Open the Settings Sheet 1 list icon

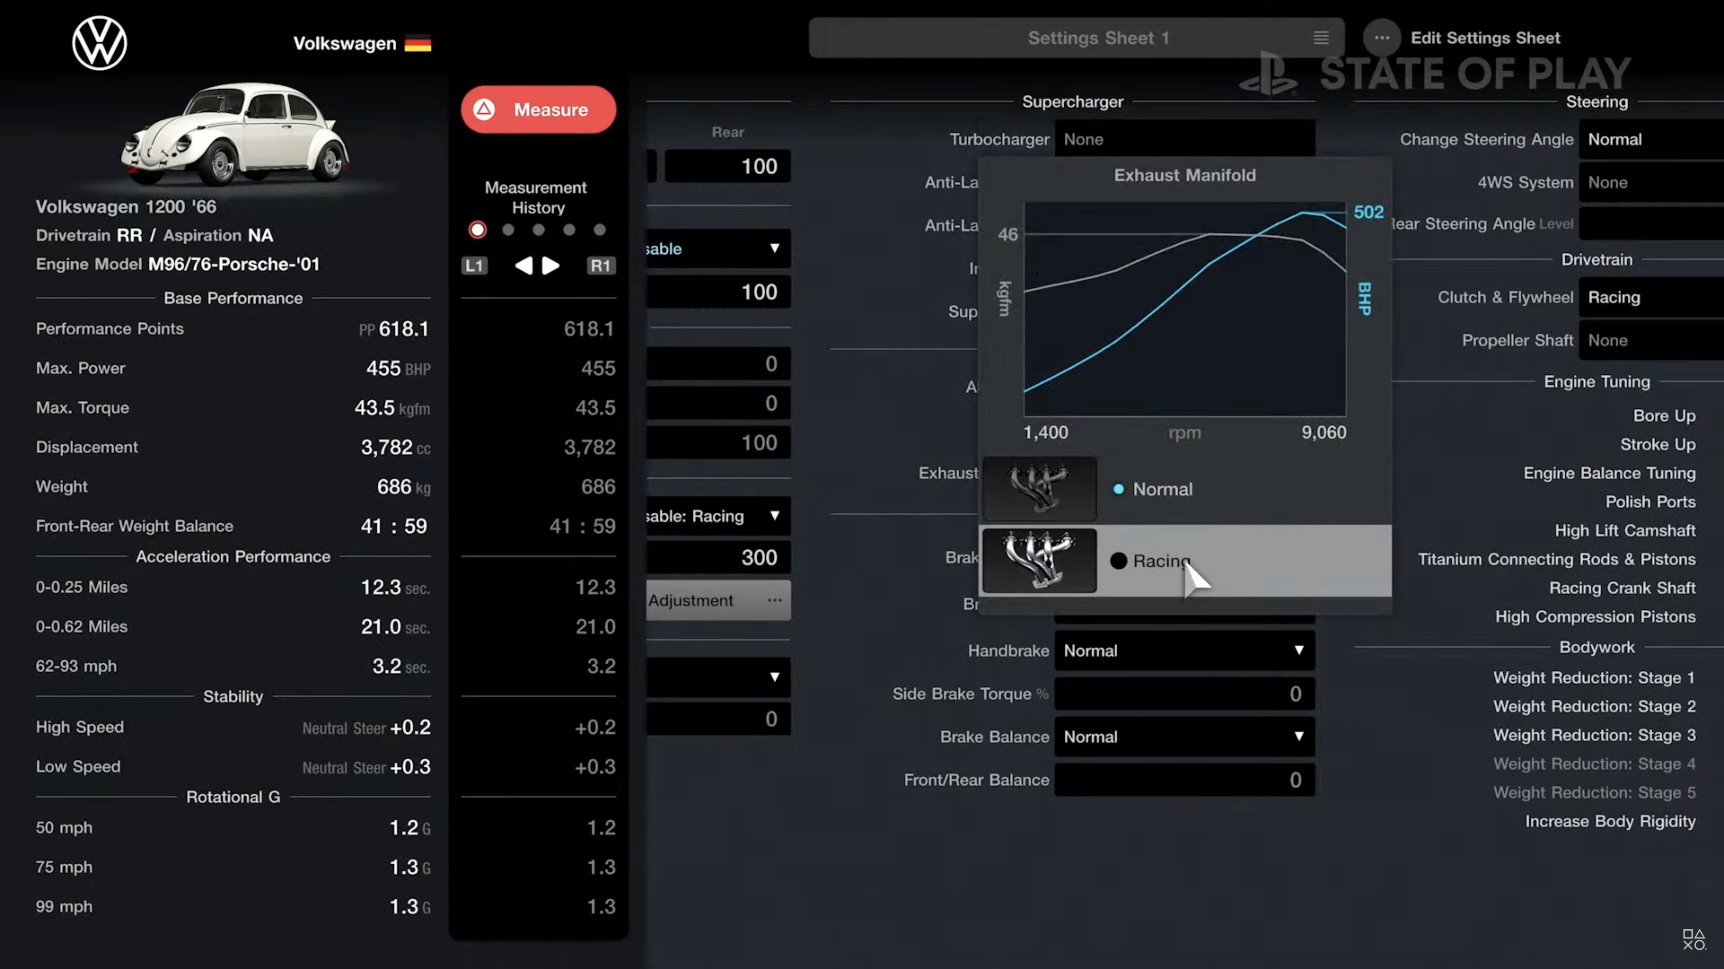pos(1320,38)
